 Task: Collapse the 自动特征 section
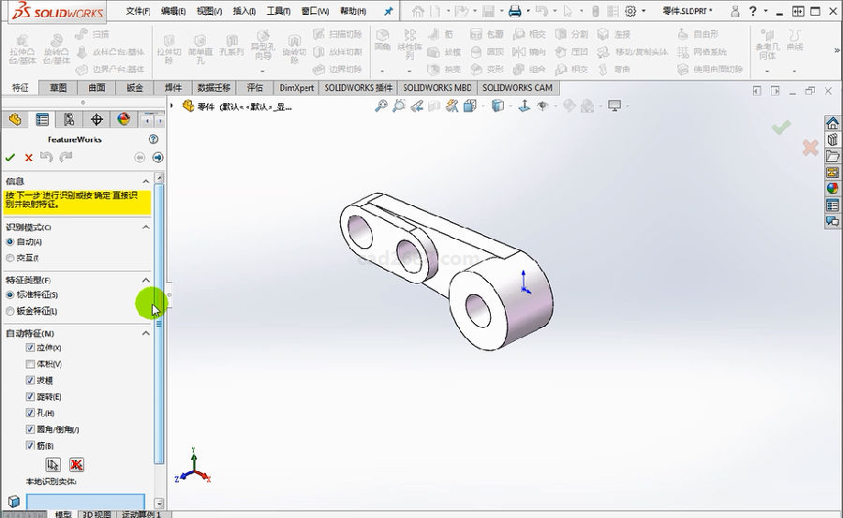point(145,333)
